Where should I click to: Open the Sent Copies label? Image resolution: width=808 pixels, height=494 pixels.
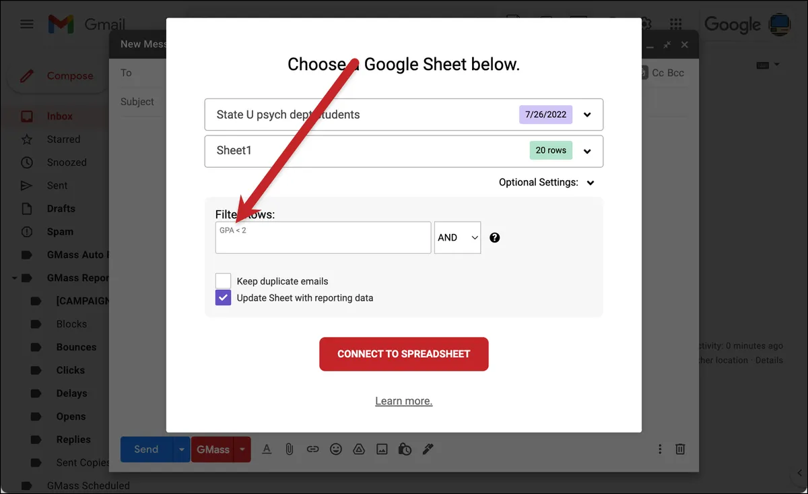(83, 463)
